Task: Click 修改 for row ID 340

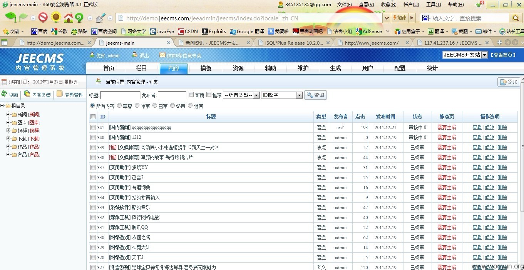Action: click(x=490, y=137)
